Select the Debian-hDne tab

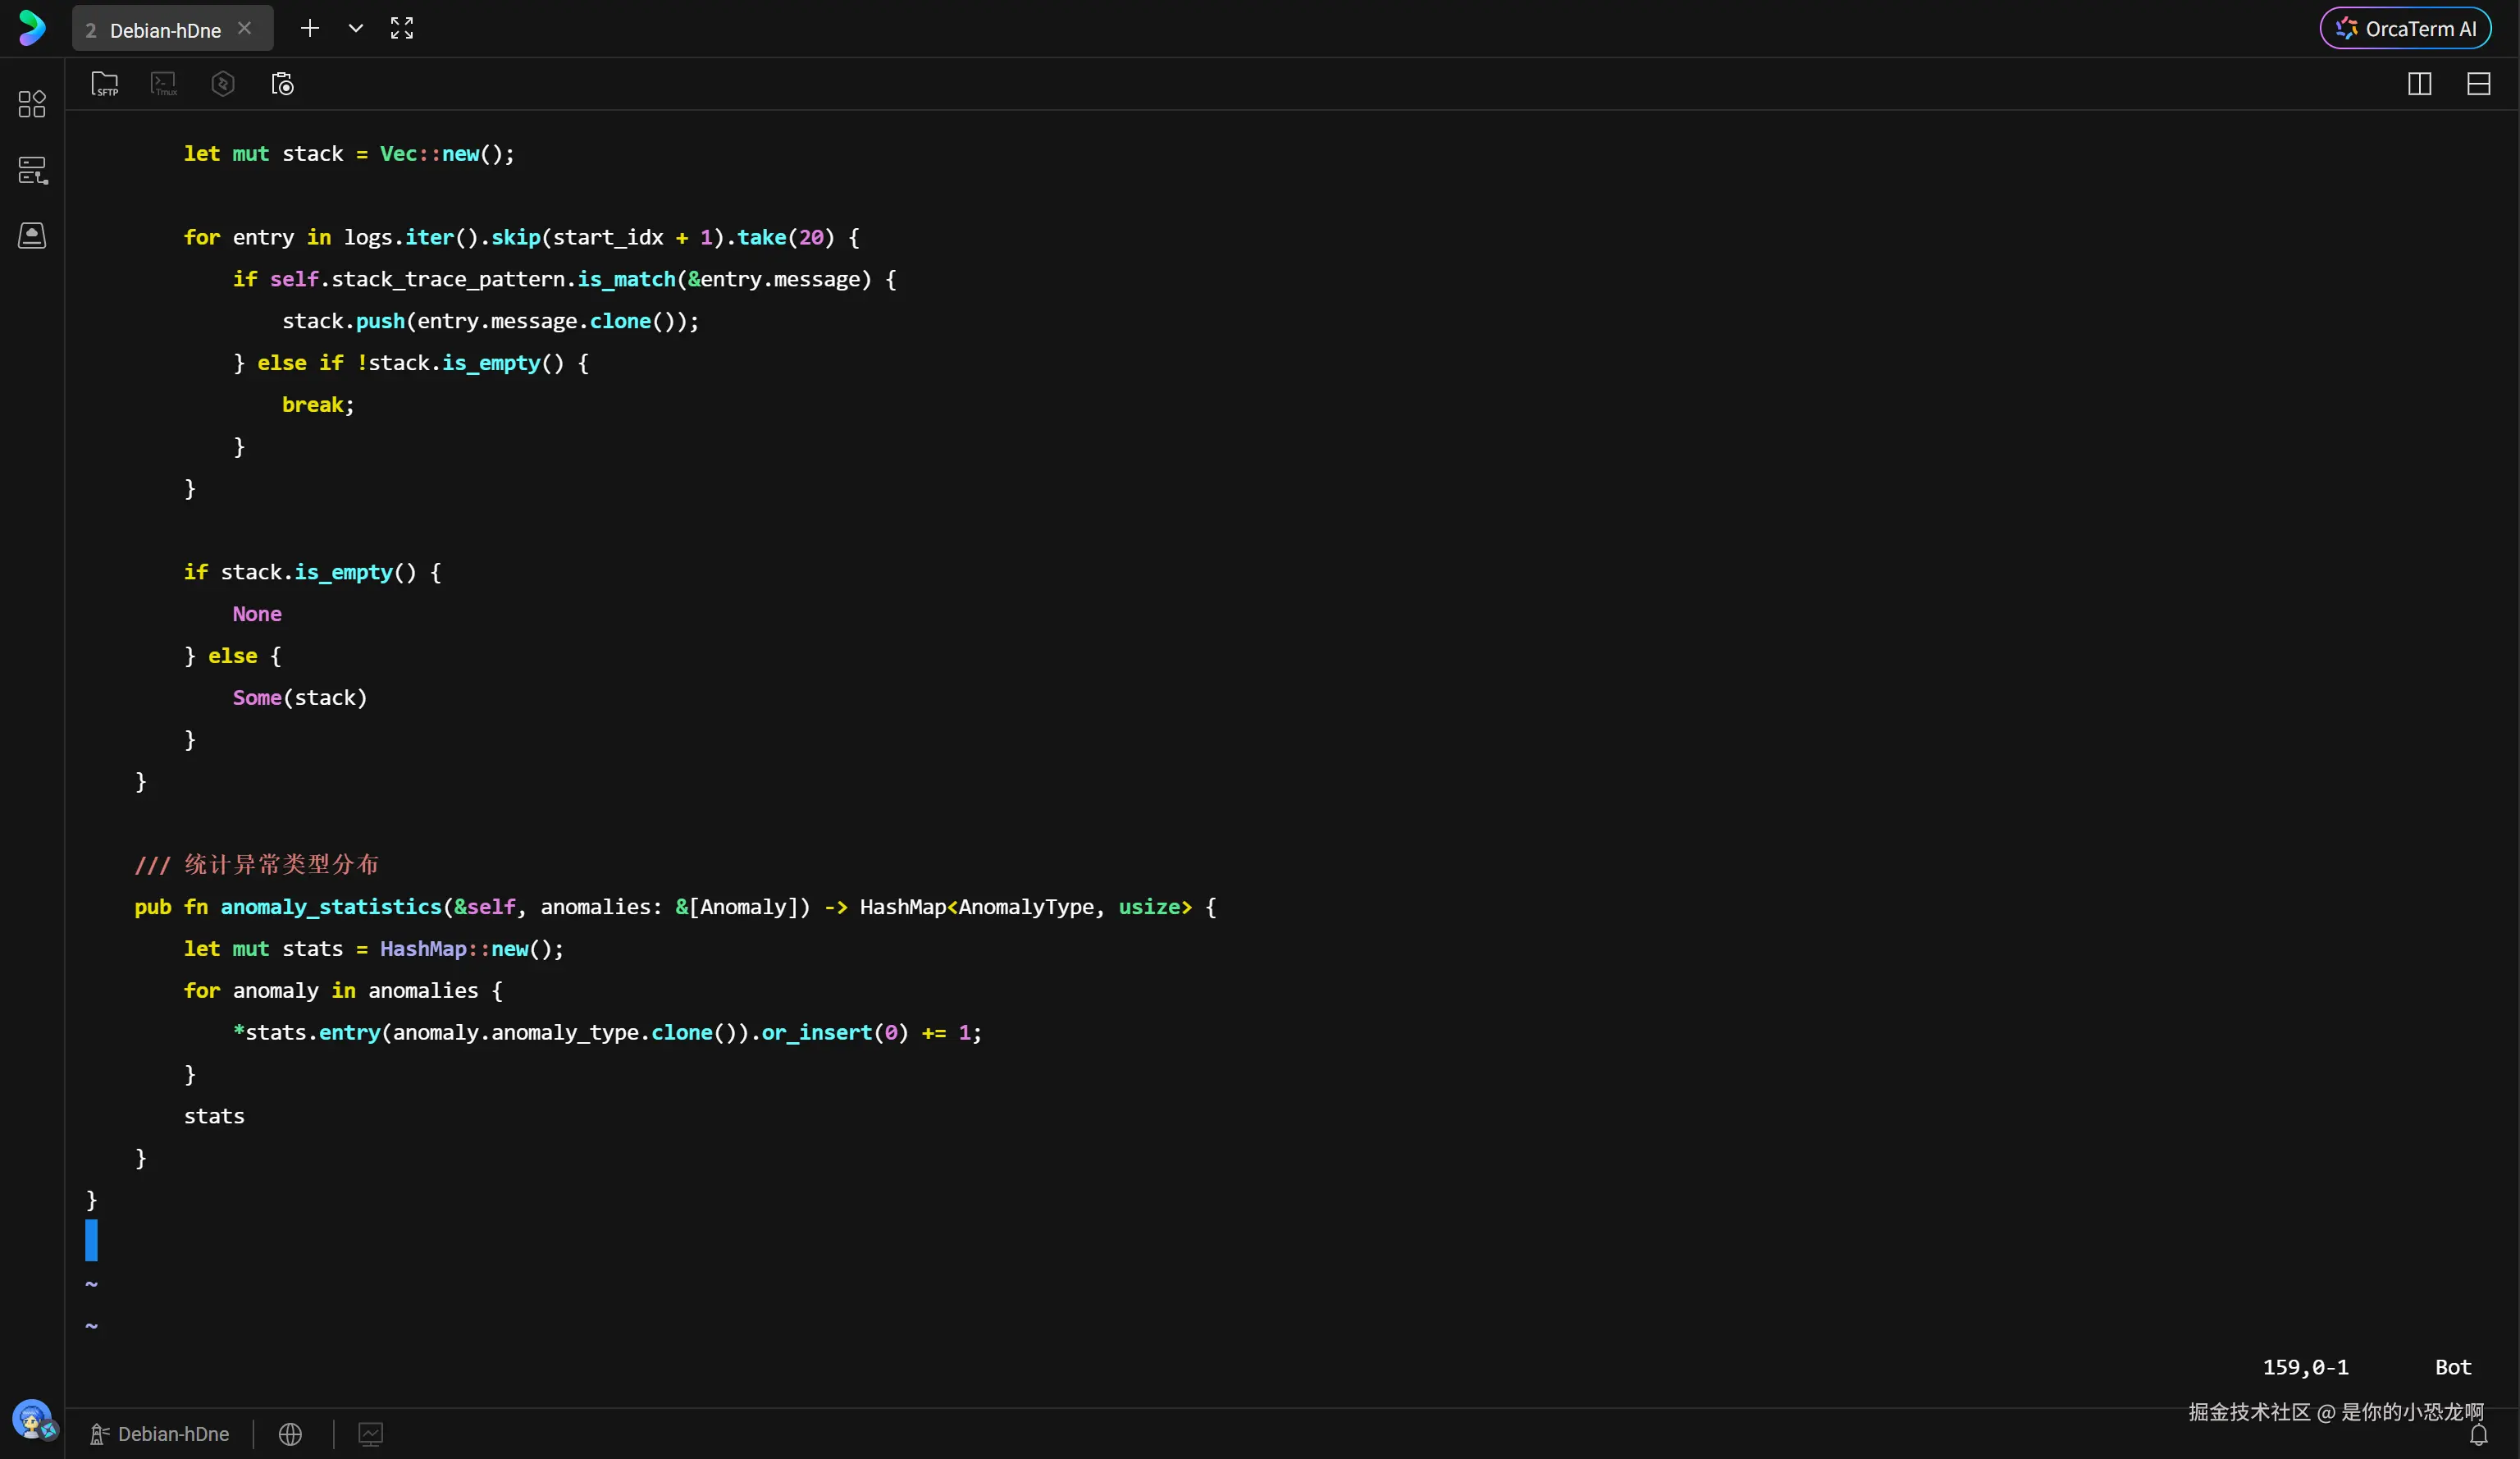[x=165, y=30]
